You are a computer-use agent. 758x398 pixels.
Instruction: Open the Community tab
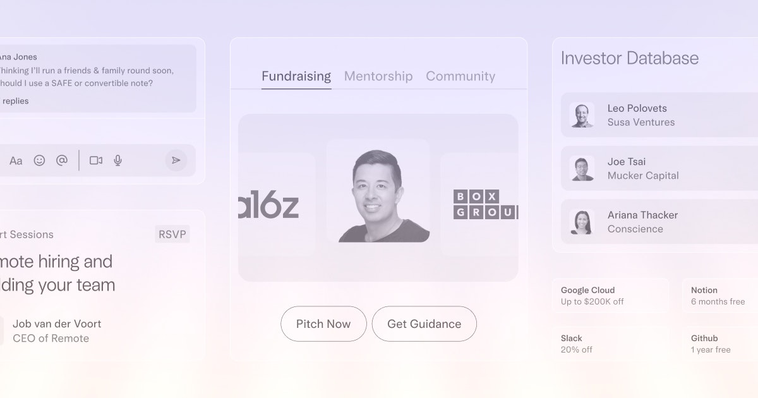pyautogui.click(x=460, y=76)
